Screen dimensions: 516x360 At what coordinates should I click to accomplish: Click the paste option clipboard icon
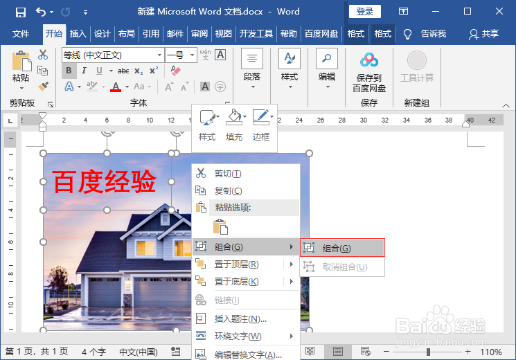point(220,226)
